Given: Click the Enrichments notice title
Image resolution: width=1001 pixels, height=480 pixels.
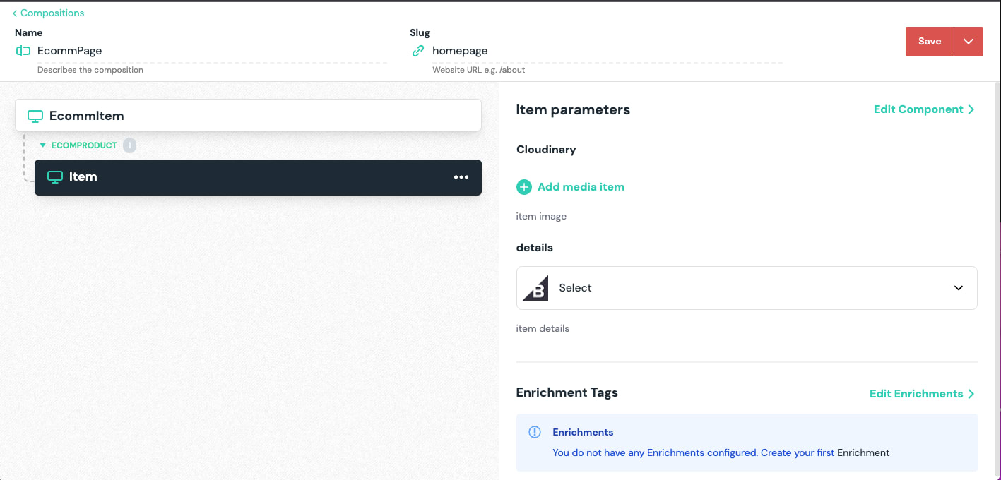Looking at the screenshot, I should coord(583,432).
